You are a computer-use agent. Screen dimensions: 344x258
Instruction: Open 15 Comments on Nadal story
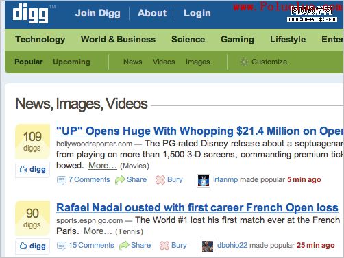tap(91, 245)
